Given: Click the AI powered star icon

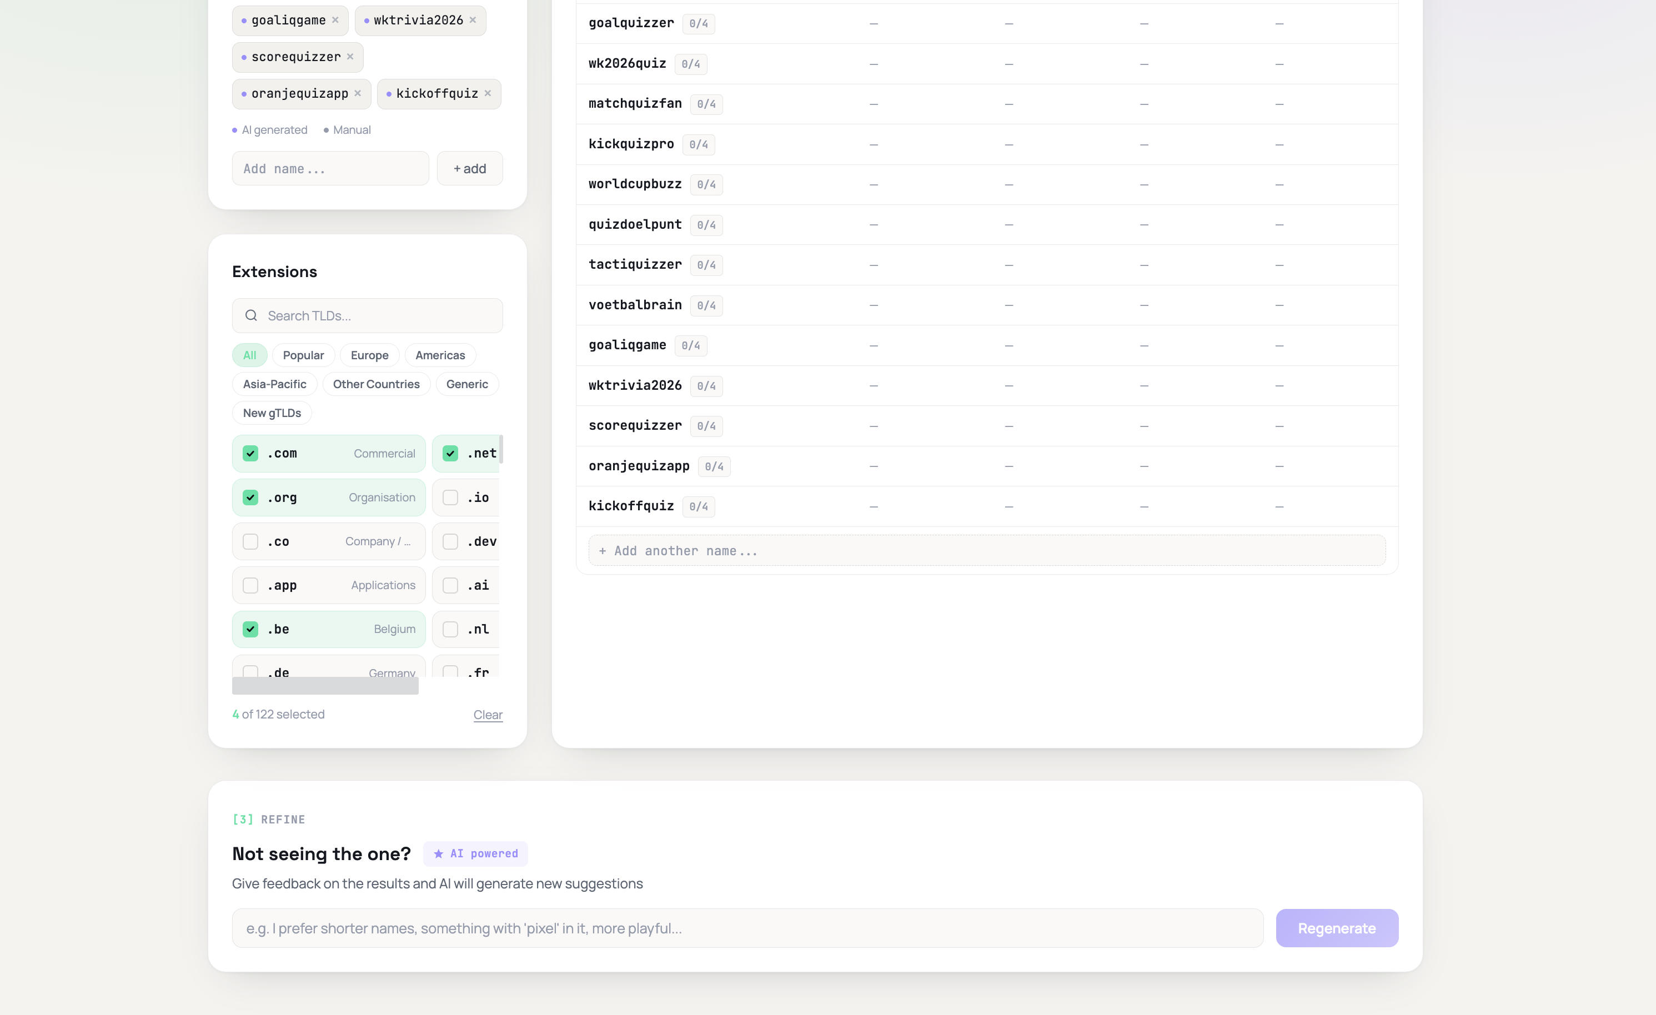Looking at the screenshot, I should click(x=438, y=853).
